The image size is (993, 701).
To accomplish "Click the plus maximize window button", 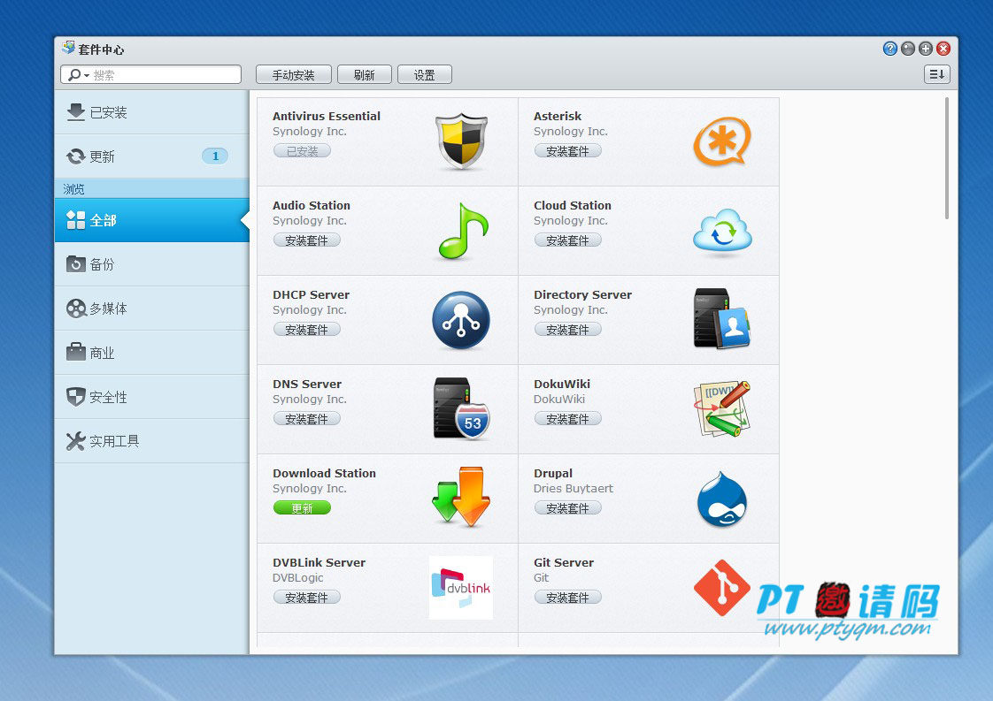I will 925,49.
